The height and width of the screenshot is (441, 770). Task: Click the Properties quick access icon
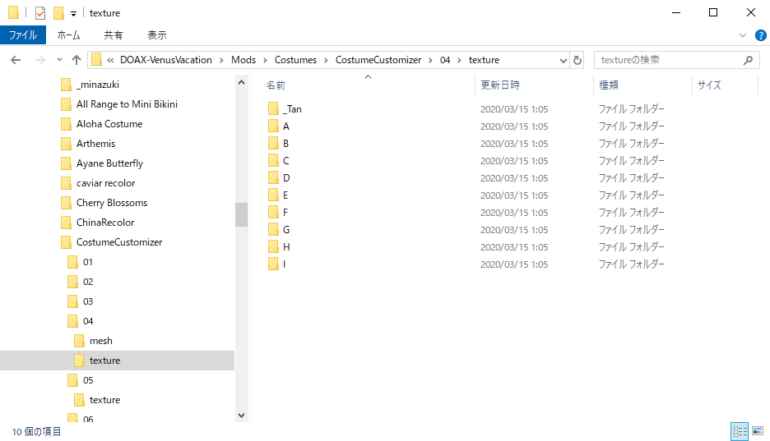click(40, 13)
